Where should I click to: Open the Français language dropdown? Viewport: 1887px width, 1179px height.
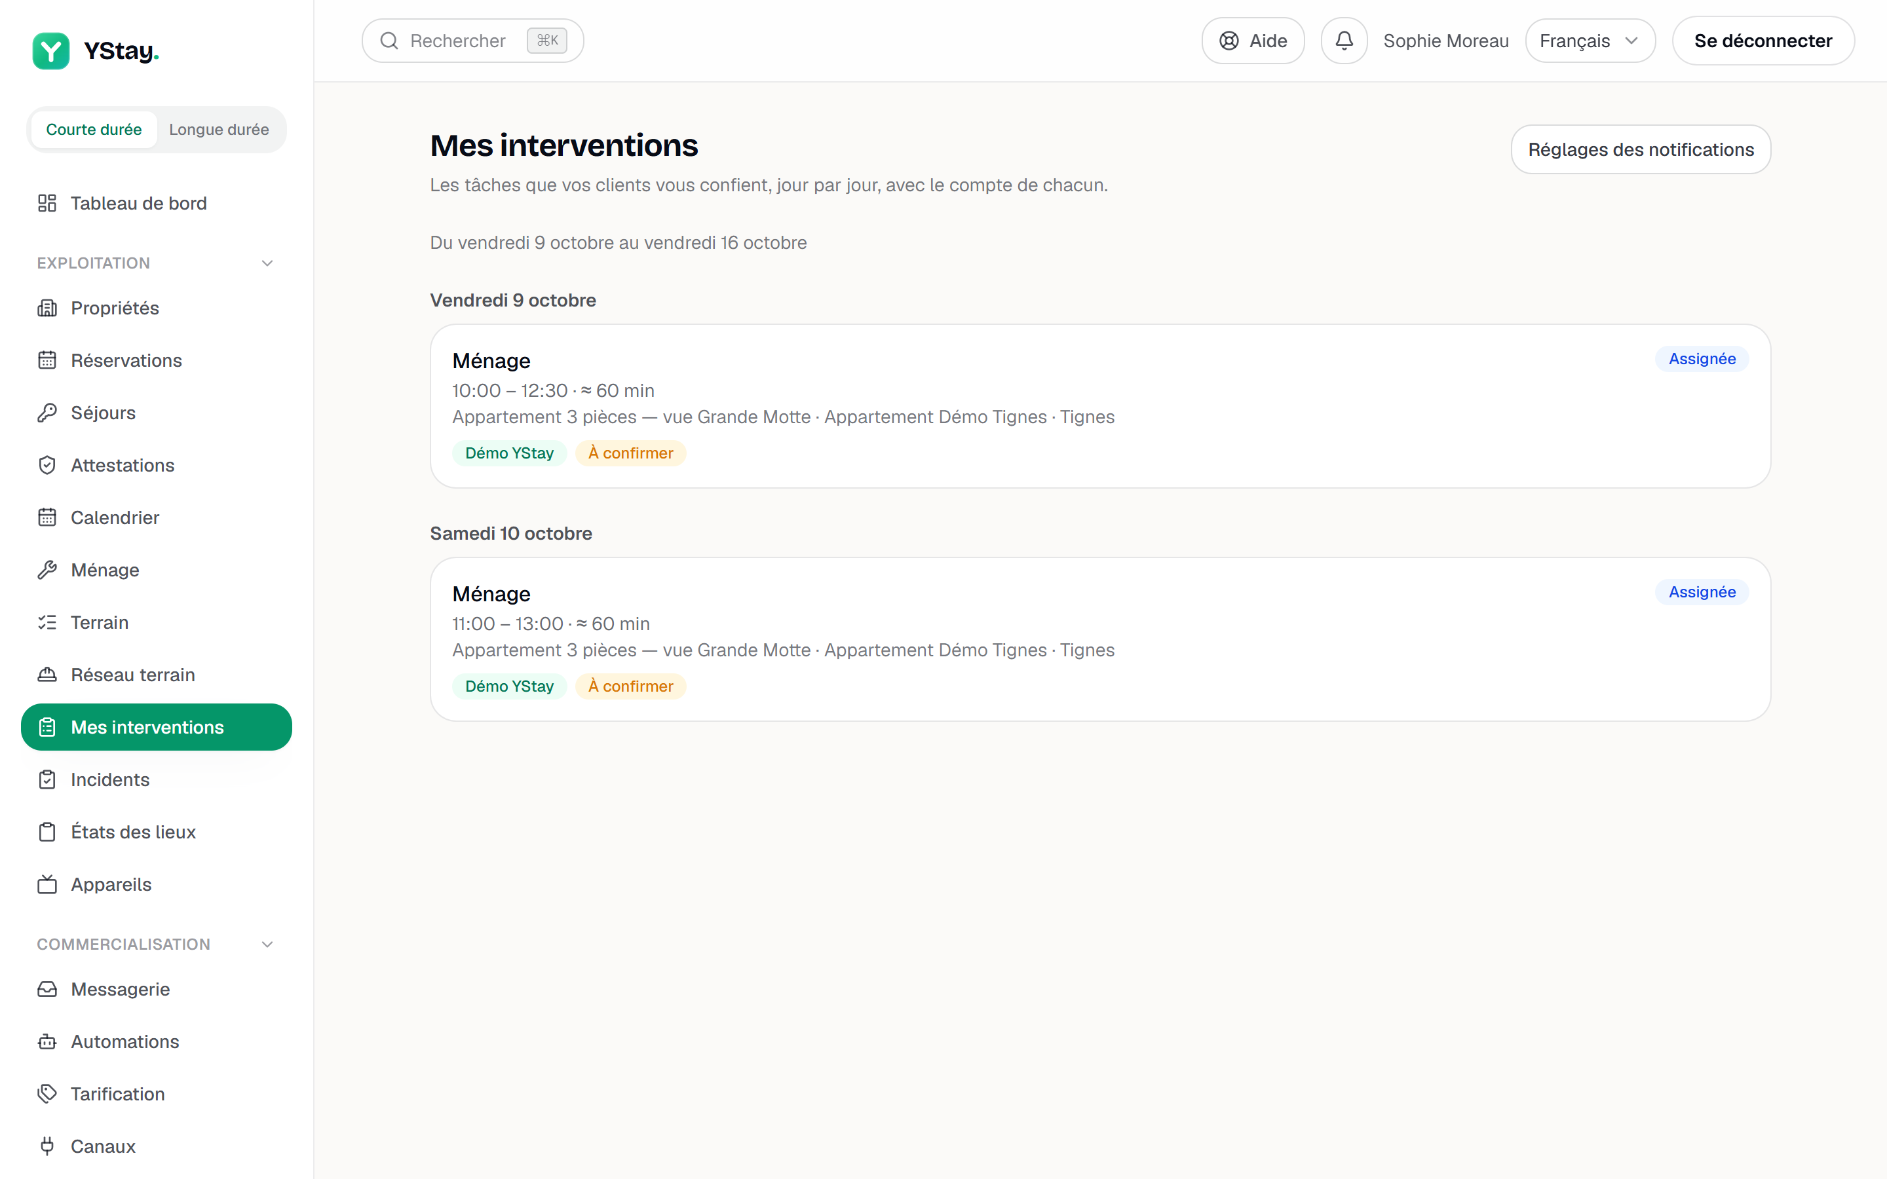click(x=1590, y=41)
